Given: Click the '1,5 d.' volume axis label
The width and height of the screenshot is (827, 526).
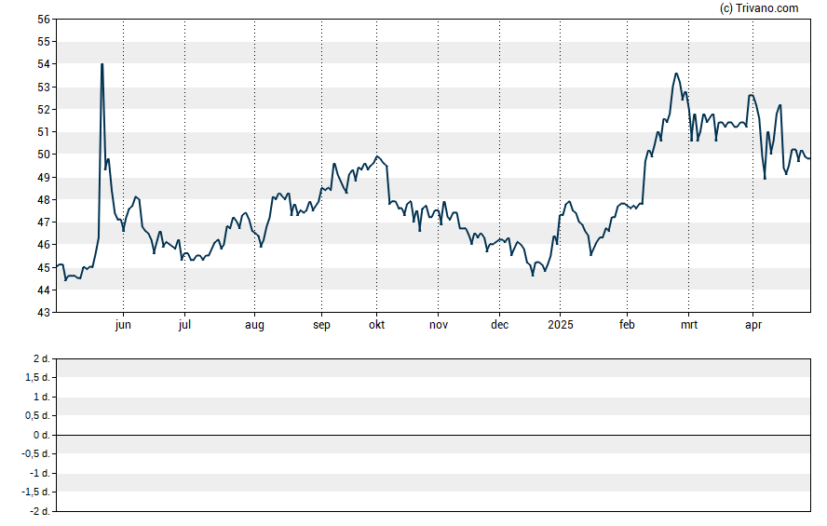Looking at the screenshot, I should coord(37,377).
